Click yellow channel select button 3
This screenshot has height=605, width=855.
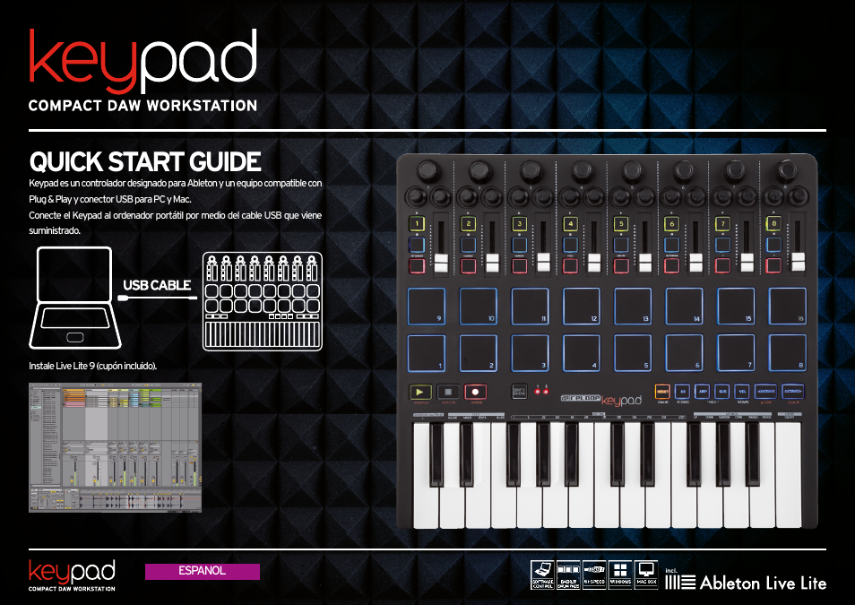point(520,224)
